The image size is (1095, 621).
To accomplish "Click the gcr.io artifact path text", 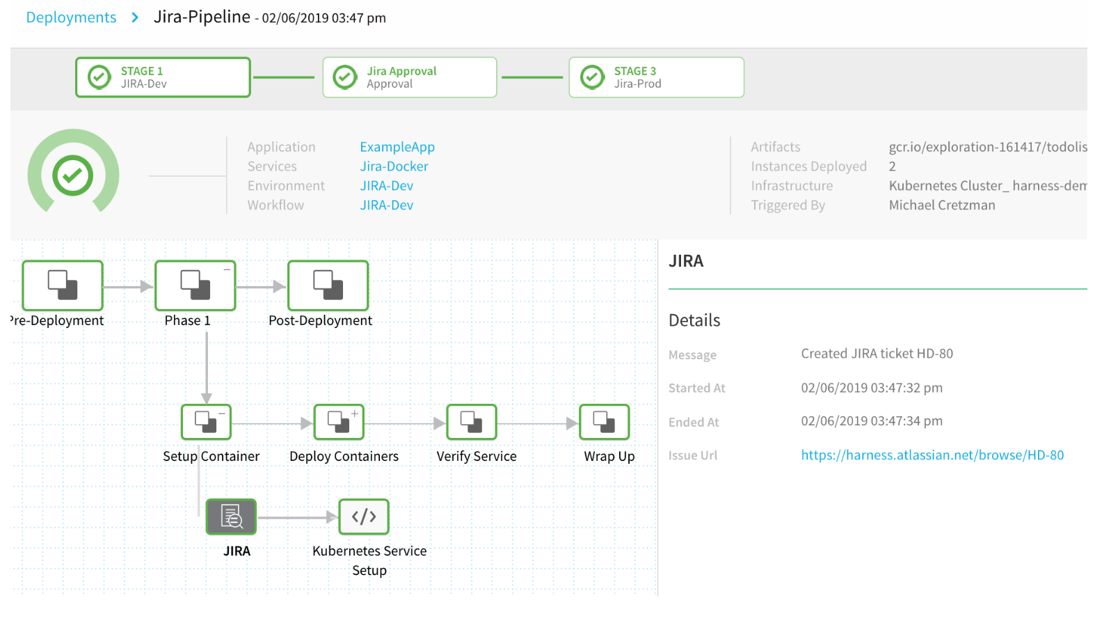I will pos(988,147).
